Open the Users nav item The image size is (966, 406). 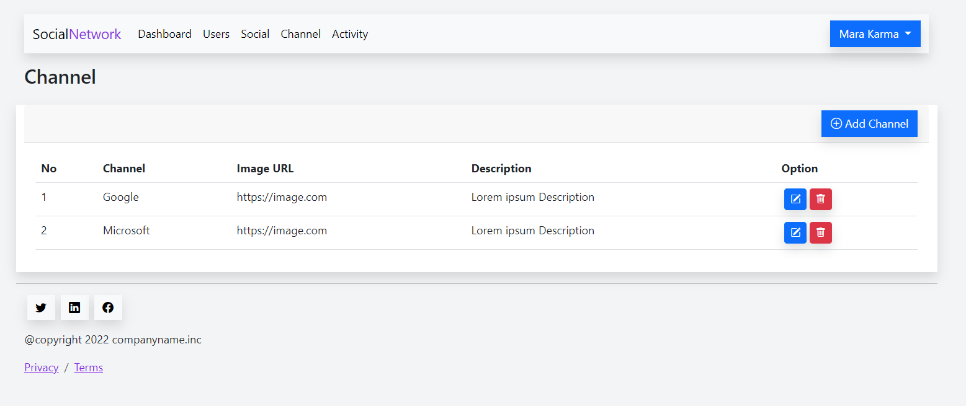click(x=216, y=34)
